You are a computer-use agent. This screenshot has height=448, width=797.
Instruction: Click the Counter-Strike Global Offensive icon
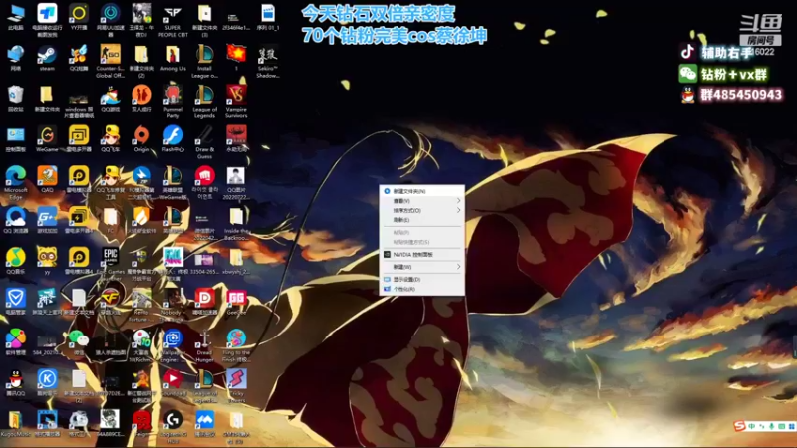tap(110, 61)
